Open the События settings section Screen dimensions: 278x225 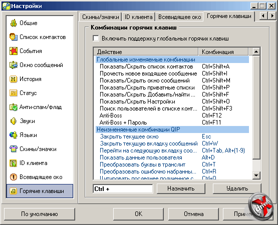(40, 51)
